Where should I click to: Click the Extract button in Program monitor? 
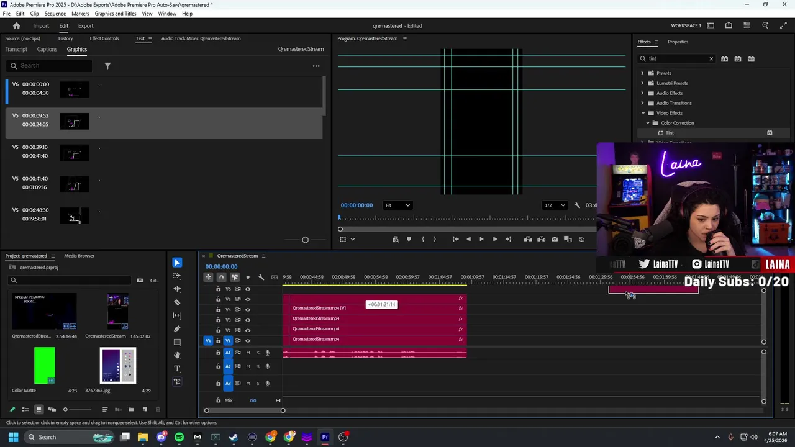(x=542, y=239)
